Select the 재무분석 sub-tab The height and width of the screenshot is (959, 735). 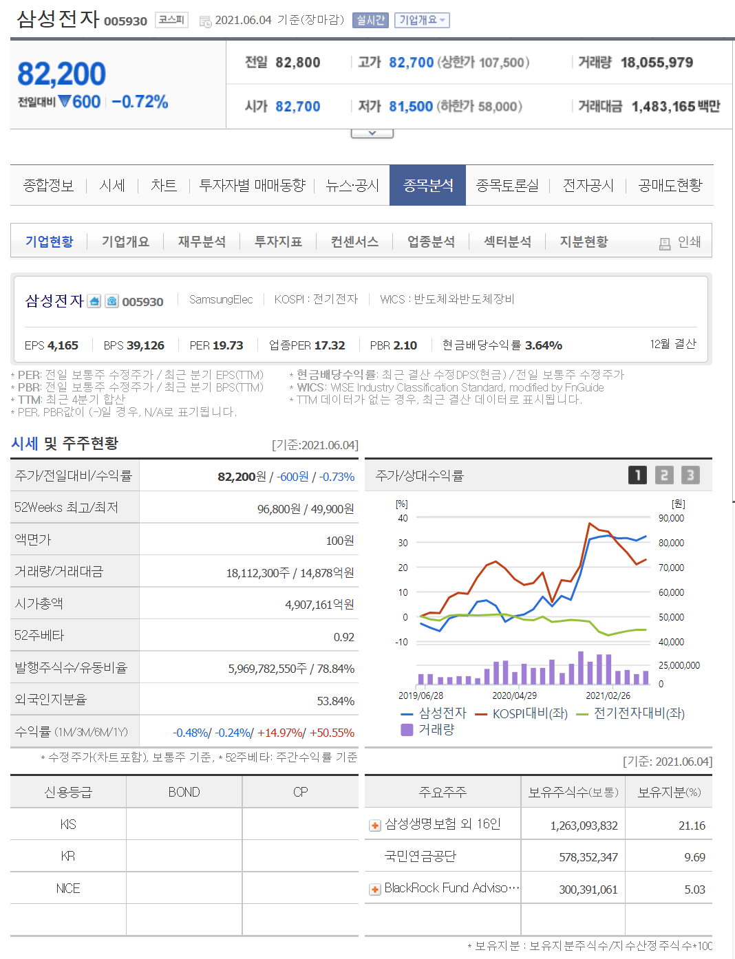click(202, 241)
